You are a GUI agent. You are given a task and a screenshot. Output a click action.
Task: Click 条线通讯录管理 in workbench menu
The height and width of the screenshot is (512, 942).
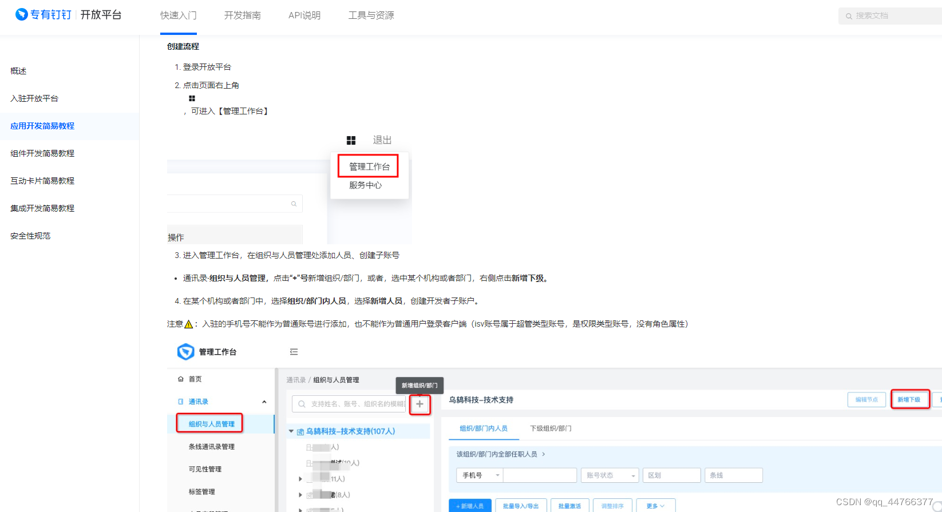[211, 447]
